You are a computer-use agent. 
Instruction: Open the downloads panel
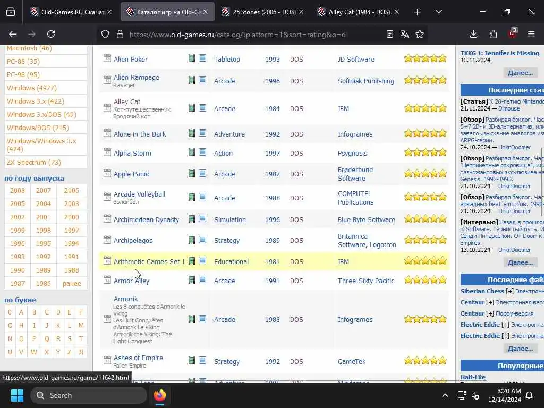tap(473, 34)
